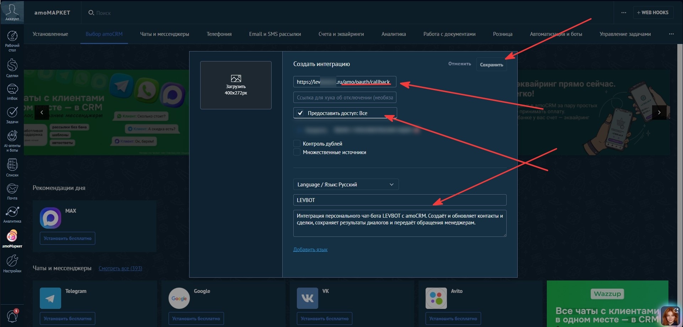This screenshot has width=683, height=327.
Task: Click the Wazzup green banner
Action: tap(607, 304)
